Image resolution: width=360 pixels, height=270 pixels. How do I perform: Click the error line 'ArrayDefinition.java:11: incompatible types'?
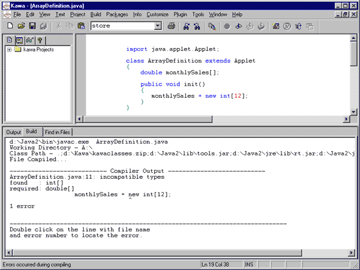tap(87, 177)
